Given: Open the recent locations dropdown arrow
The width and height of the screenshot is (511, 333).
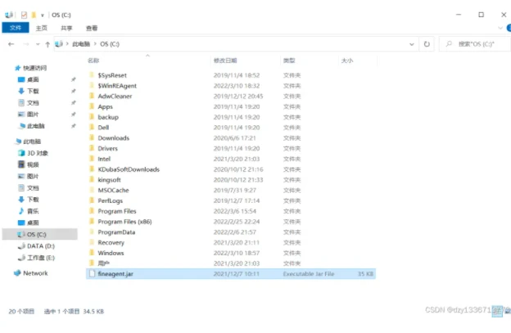Looking at the screenshot, I should 37,43.
